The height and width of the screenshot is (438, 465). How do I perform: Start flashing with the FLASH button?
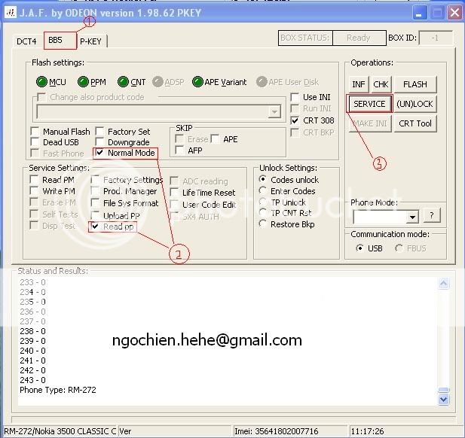[415, 84]
